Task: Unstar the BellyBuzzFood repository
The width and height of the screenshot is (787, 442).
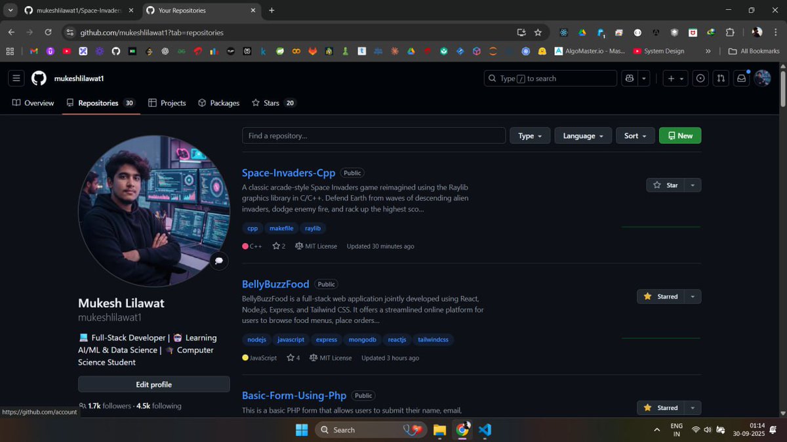Action: [x=660, y=297]
